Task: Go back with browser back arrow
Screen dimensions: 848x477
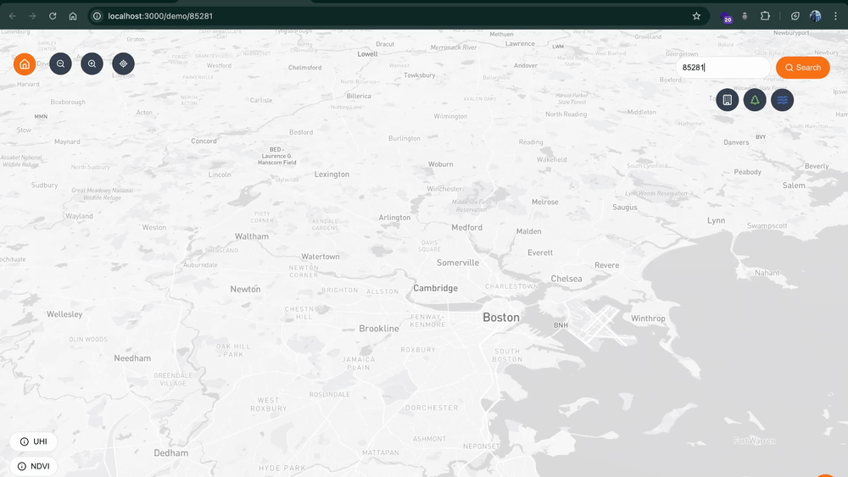Action: [13, 16]
